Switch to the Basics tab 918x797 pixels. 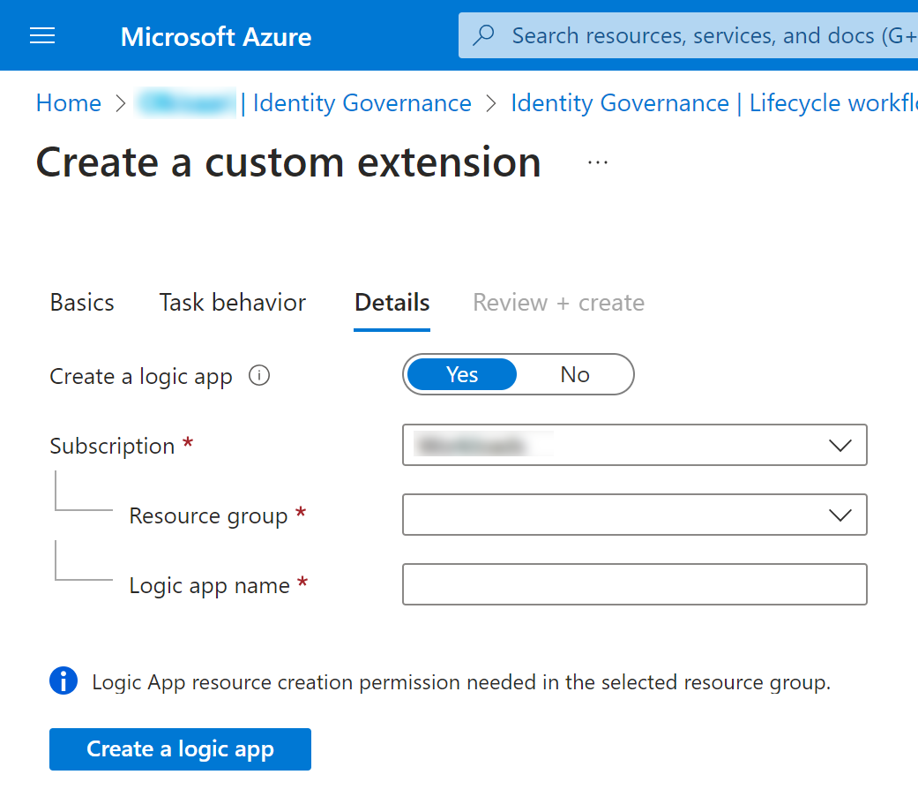click(82, 303)
